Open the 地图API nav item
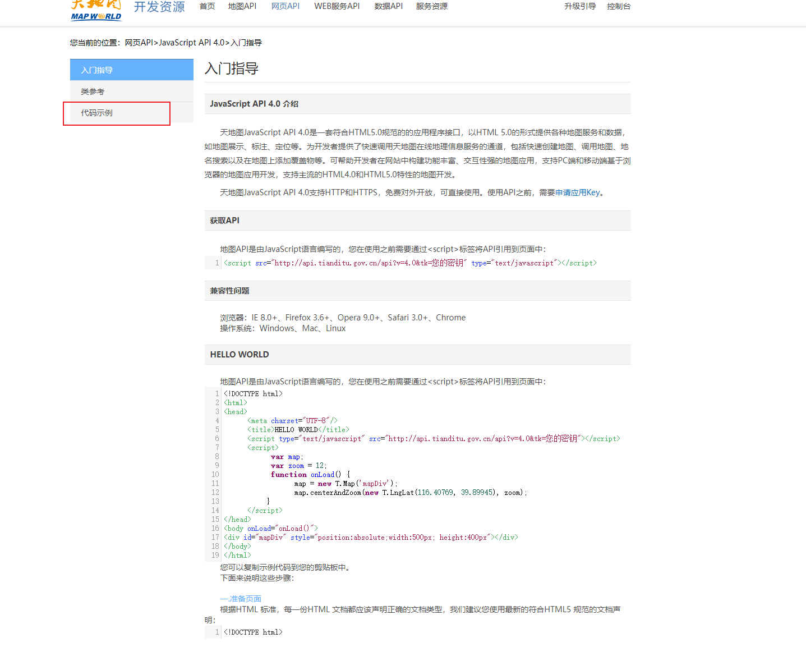The height and width of the screenshot is (647, 806). pyautogui.click(x=242, y=6)
